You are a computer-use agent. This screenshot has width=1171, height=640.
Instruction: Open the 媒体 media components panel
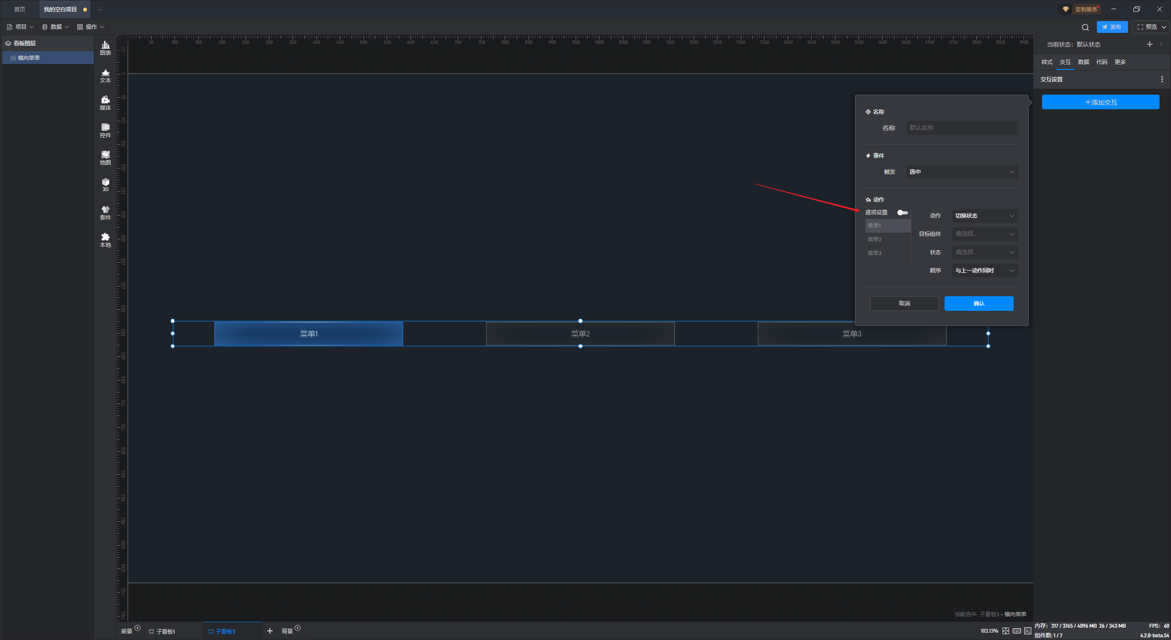(105, 103)
